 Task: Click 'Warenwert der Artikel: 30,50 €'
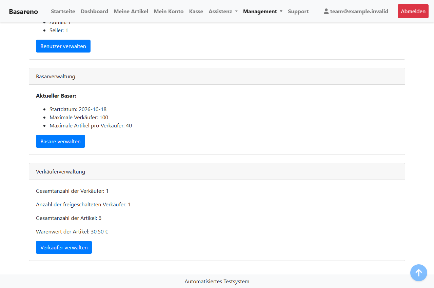point(72,231)
